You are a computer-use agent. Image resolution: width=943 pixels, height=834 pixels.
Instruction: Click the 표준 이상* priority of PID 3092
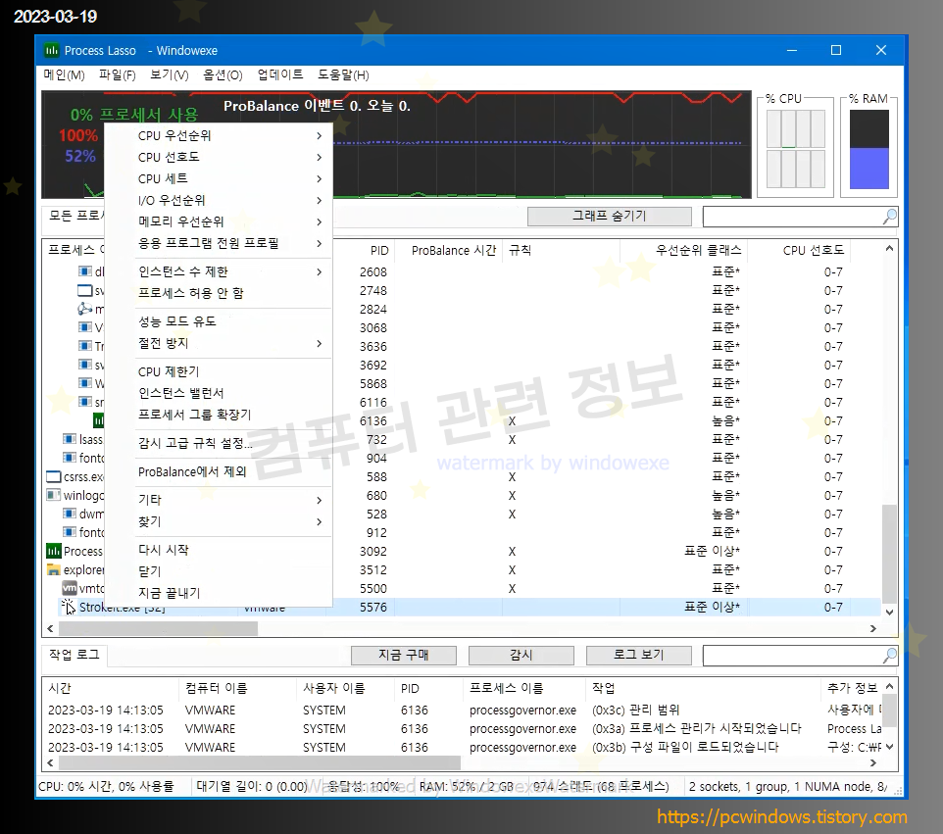pos(712,552)
